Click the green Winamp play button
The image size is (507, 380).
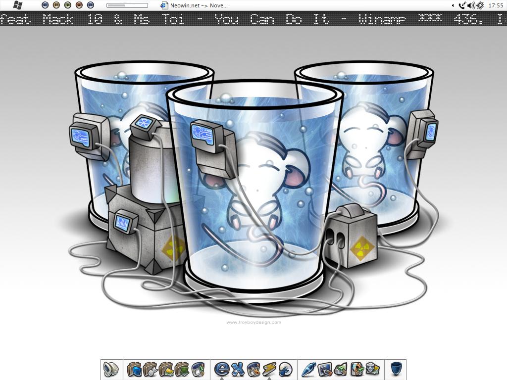pos(67,5)
